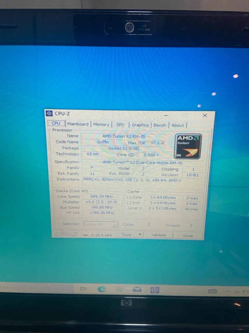Expand the Tools dropdown arrow
This screenshot has width=249, height=333.
pyautogui.click(x=140, y=235)
